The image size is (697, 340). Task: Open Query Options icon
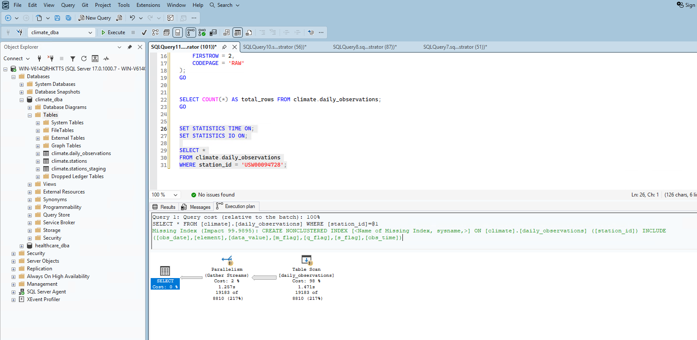(167, 32)
